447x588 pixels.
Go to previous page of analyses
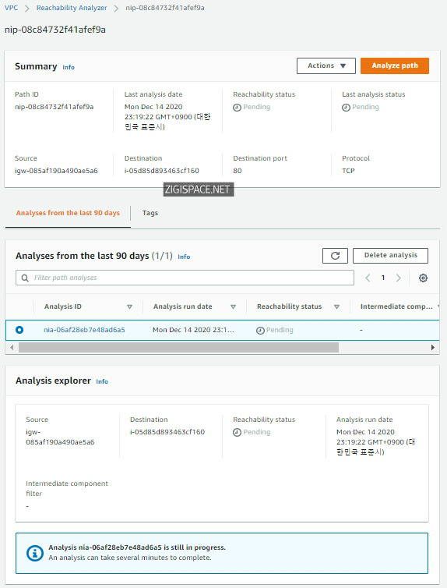pos(368,278)
